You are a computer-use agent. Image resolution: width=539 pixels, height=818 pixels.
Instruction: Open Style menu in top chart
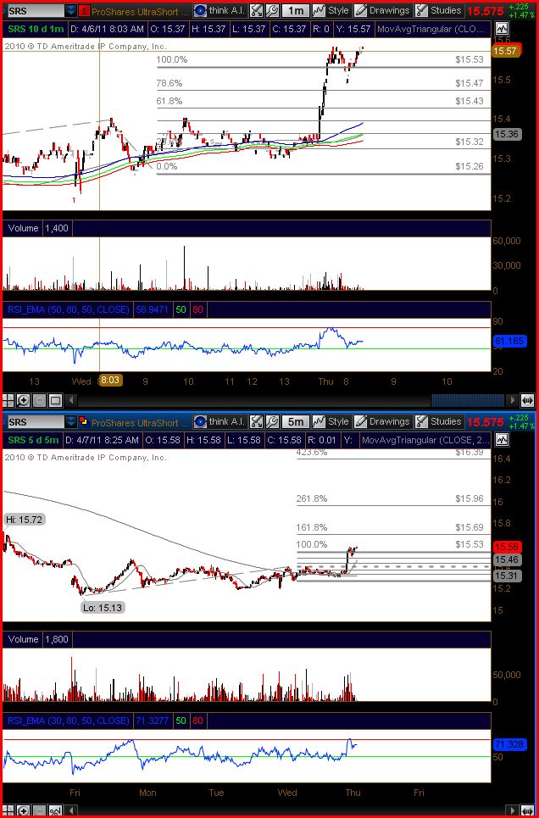click(331, 10)
